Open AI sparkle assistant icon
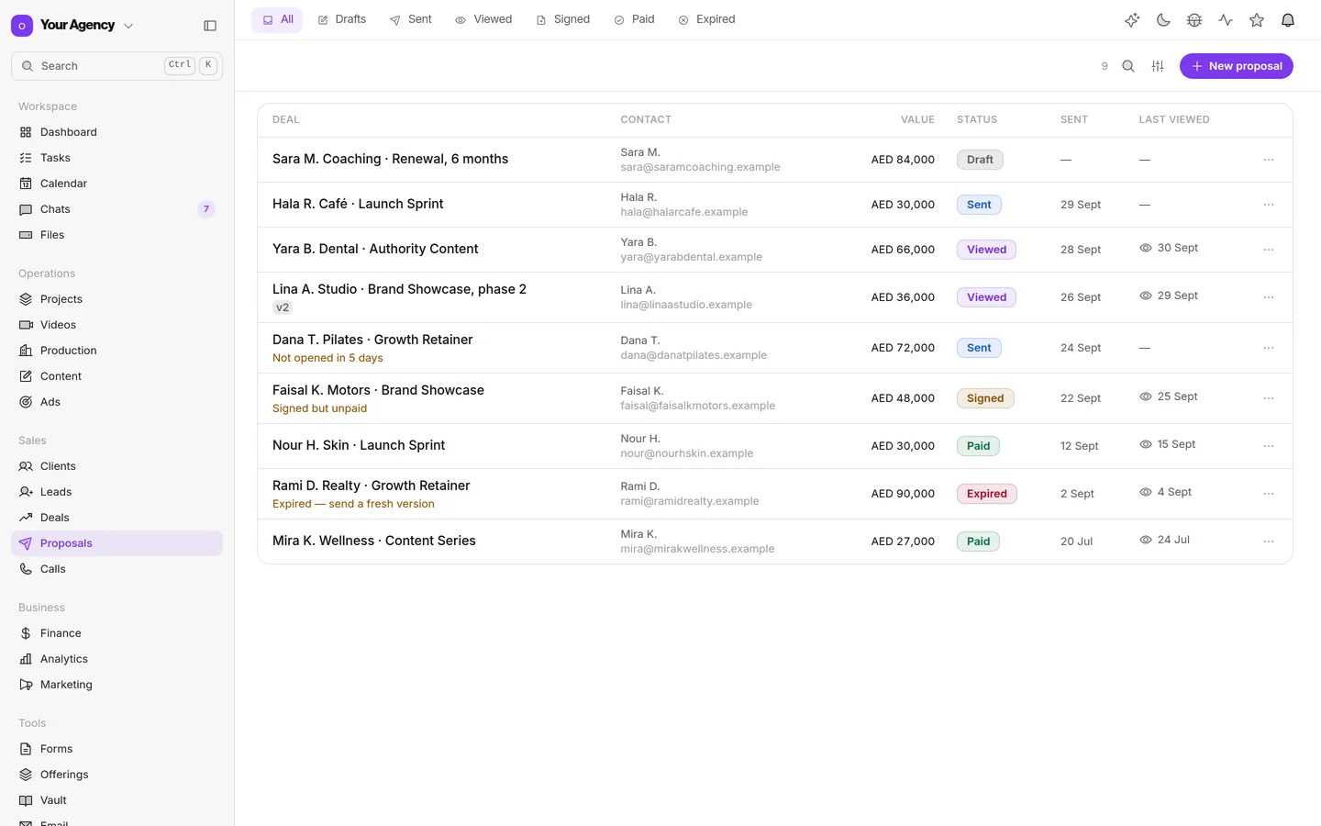This screenshot has width=1321, height=826. 1132,20
